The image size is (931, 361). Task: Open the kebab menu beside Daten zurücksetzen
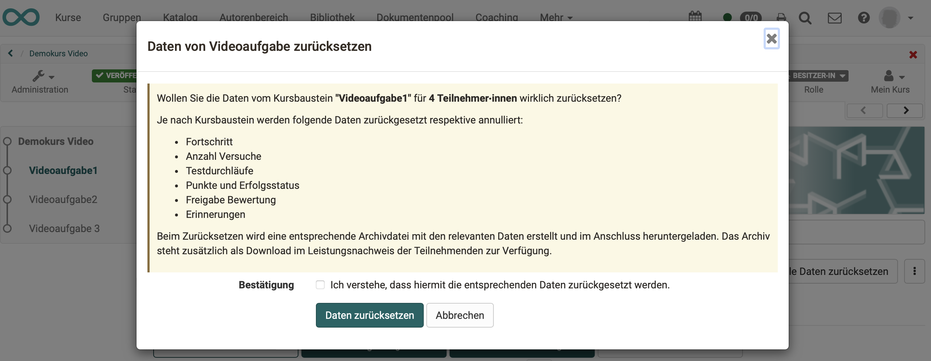point(915,271)
